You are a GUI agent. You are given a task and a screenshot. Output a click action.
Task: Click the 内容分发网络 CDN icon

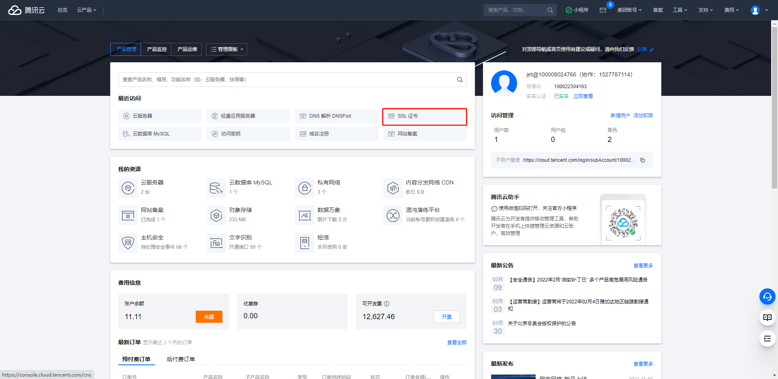point(393,188)
